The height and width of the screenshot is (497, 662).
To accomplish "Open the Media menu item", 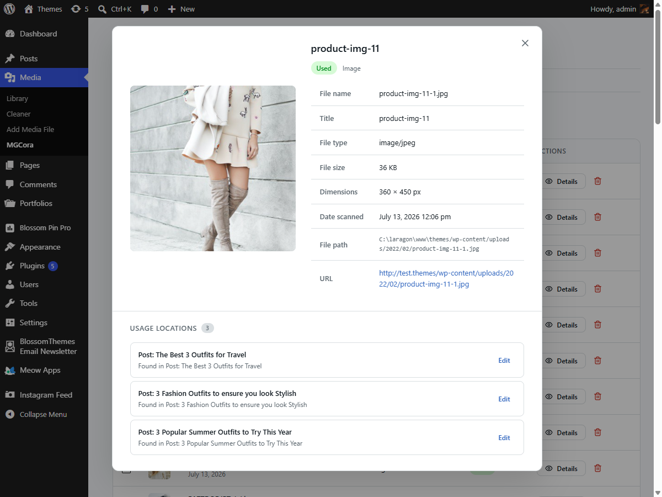I will [44, 77].
